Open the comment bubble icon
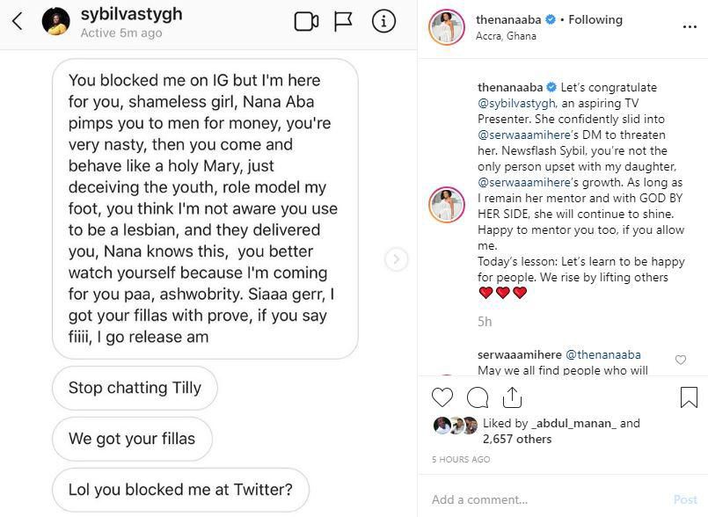The image size is (708, 517). point(478,397)
